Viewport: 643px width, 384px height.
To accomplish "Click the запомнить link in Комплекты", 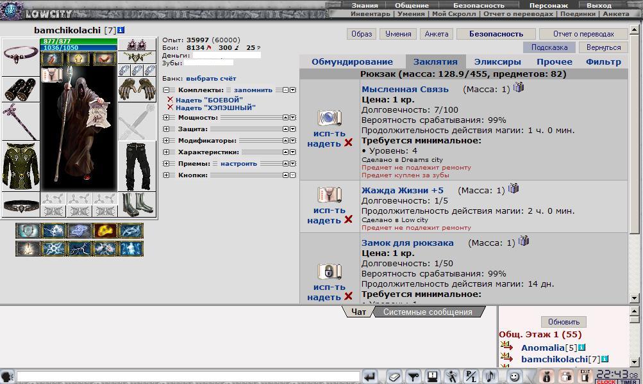I will (x=253, y=90).
